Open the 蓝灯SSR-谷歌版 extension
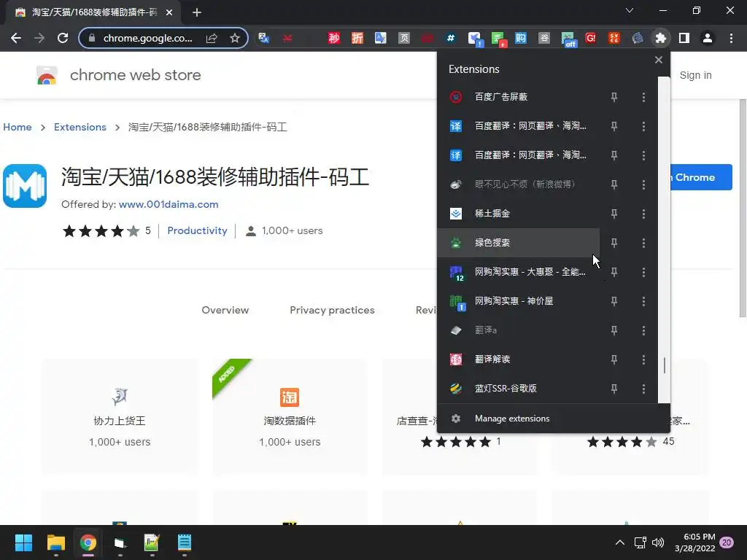 [519, 389]
